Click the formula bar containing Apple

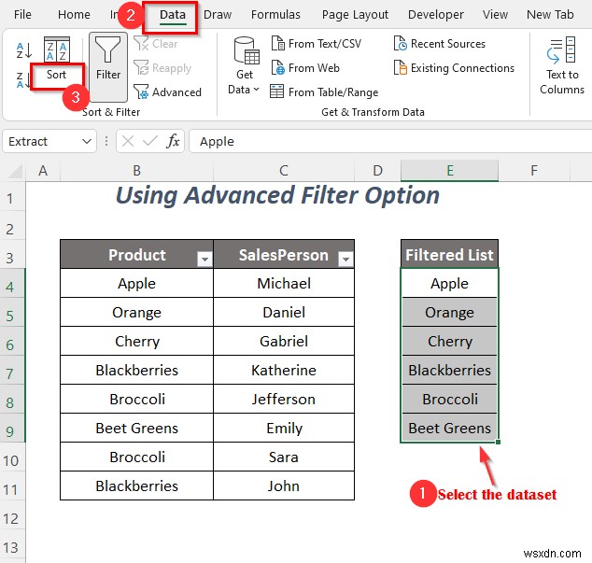390,142
